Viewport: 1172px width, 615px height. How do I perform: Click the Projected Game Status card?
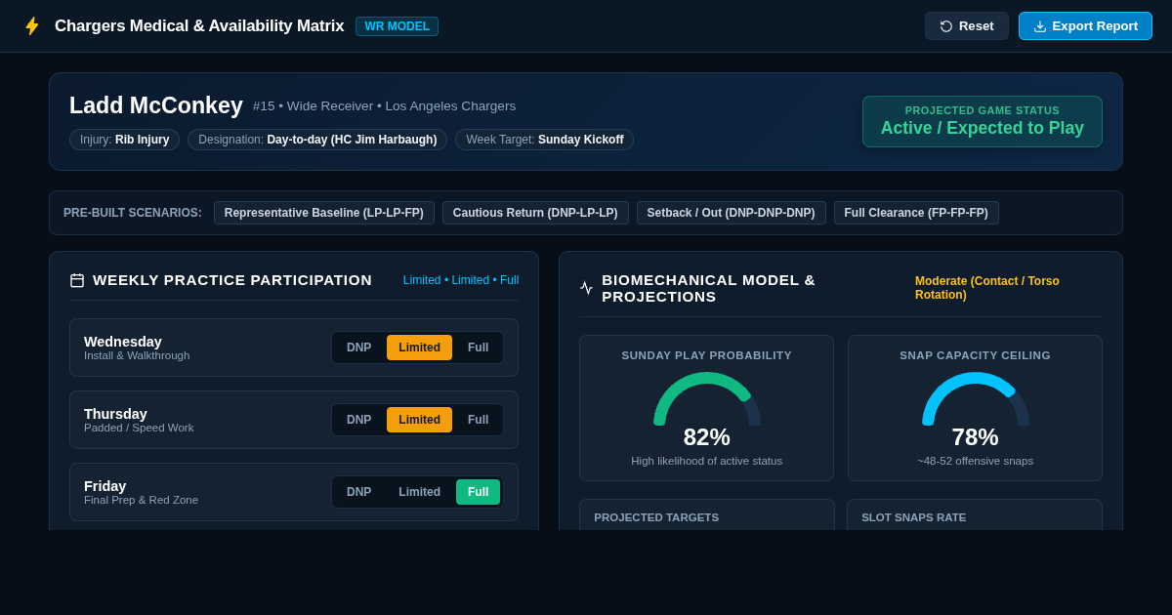(x=983, y=122)
